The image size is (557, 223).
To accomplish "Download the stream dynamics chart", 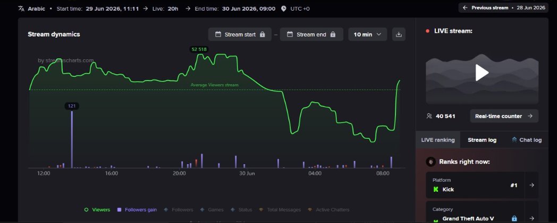I will [x=399, y=34].
